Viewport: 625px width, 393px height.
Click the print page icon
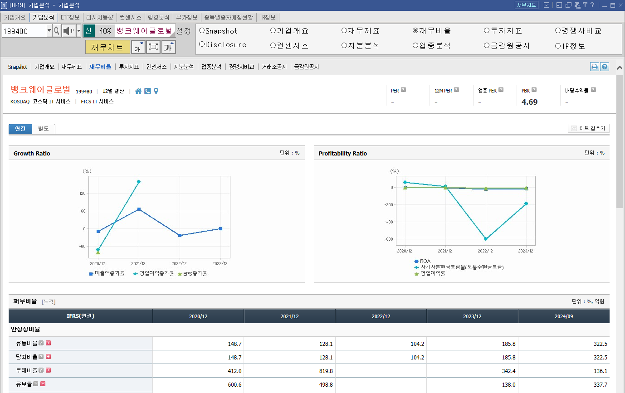pyautogui.click(x=594, y=67)
